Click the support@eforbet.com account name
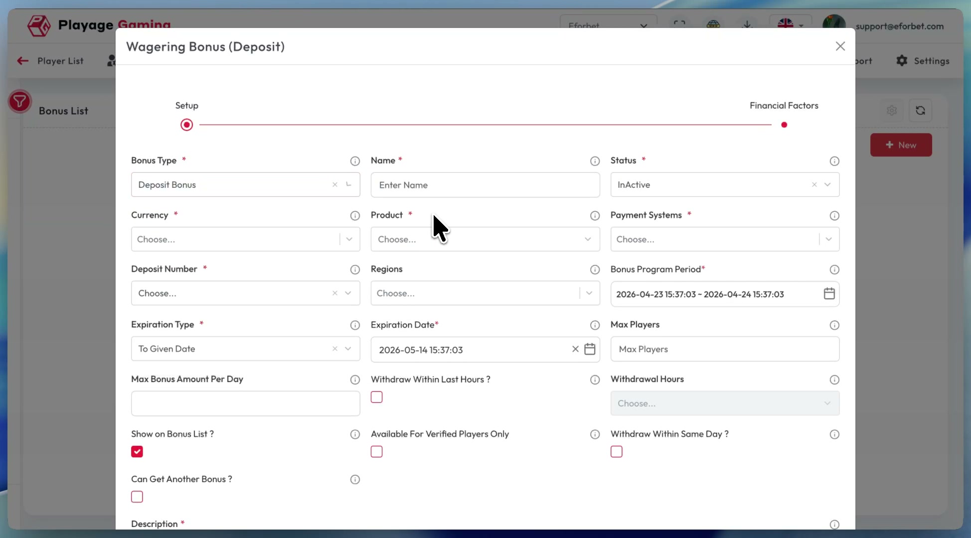 click(x=899, y=26)
